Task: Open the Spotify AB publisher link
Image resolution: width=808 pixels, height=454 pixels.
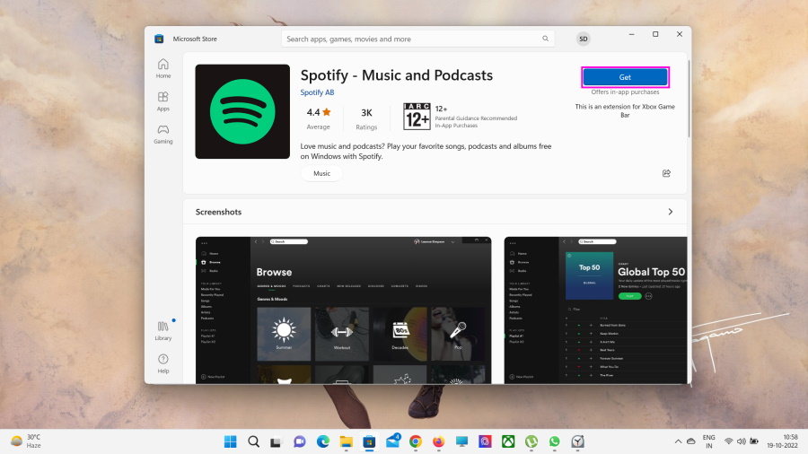Action: (x=318, y=92)
